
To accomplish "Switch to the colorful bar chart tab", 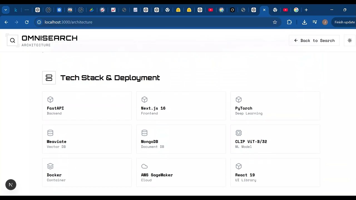I will 92,10.
